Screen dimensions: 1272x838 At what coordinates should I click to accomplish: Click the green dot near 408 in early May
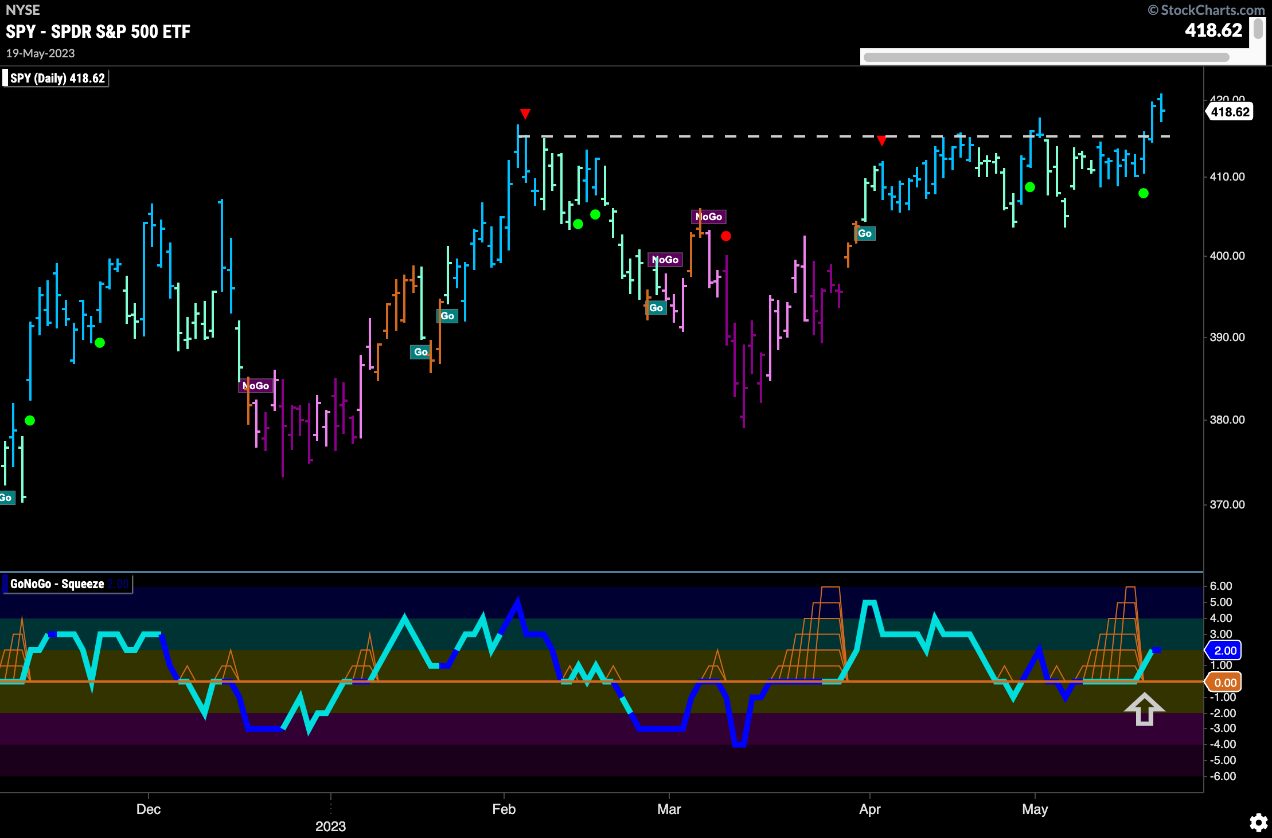pyautogui.click(x=1030, y=187)
